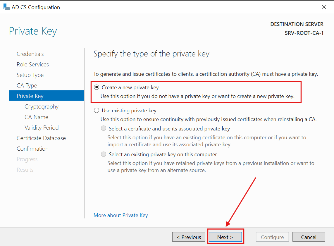Go to the CA Name page
Viewport: 334px width, 246px height.
tap(36, 117)
